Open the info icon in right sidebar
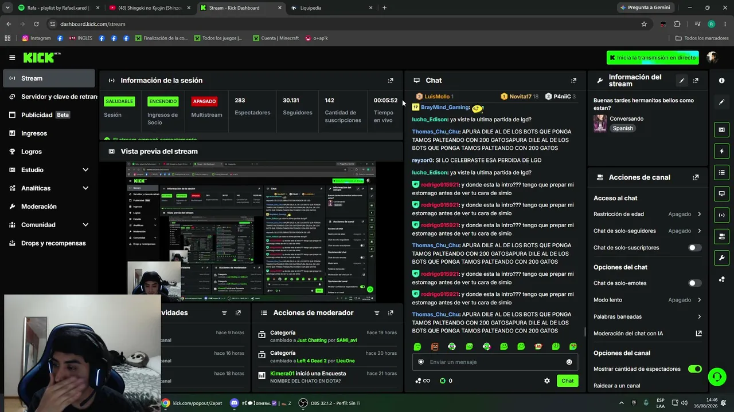 pyautogui.click(x=721, y=81)
